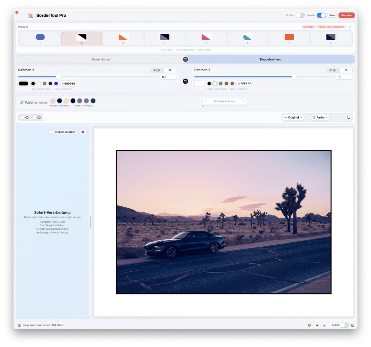Viewport: 371px width, 347px height.
Task: Open the Original dropdown
Action: point(293,117)
